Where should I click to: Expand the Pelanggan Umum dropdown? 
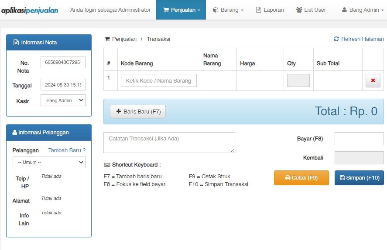49,163
